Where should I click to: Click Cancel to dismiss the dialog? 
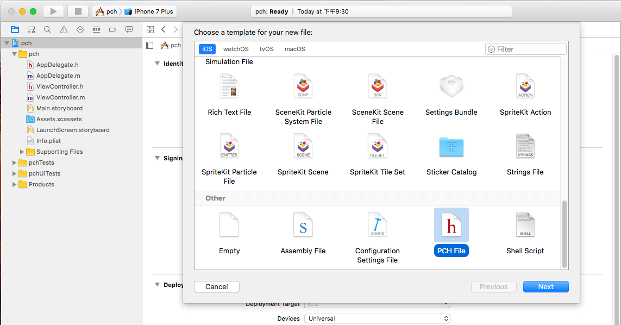click(216, 286)
